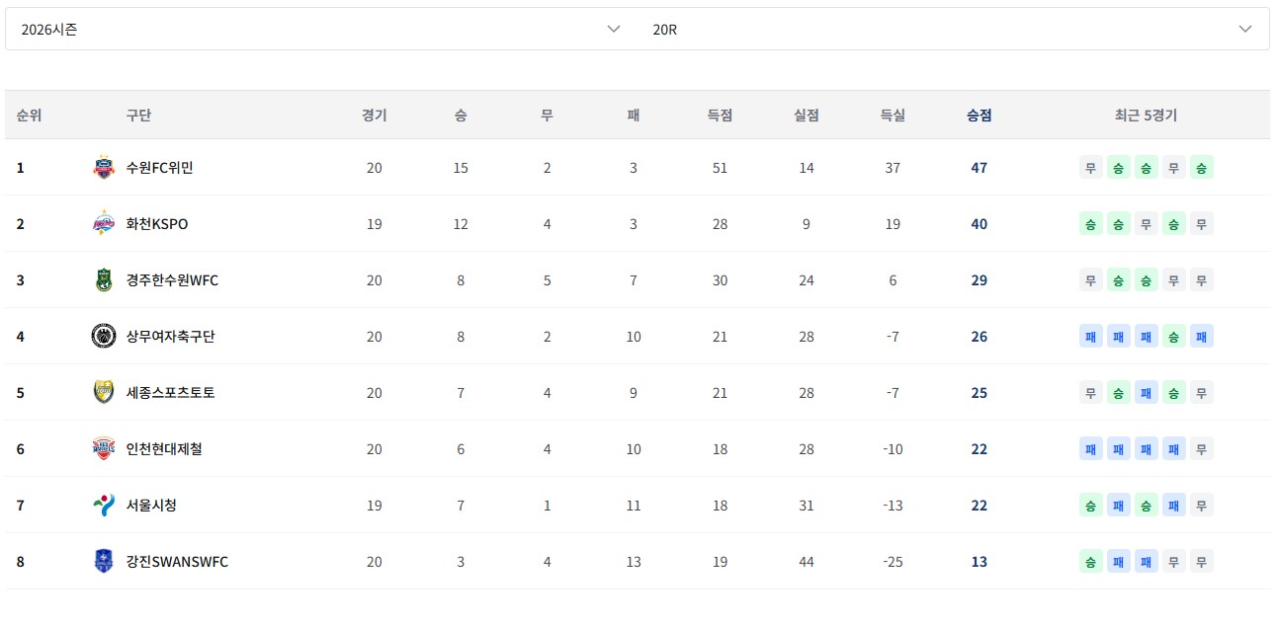The height and width of the screenshot is (628, 1277).
Task: Click the 세종스포츠토토 team crest
Action: [103, 393]
